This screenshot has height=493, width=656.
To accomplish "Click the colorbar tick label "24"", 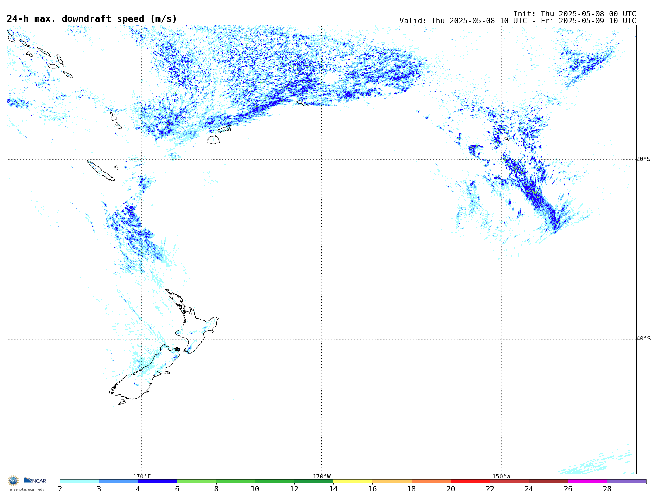I will (x=529, y=489).
